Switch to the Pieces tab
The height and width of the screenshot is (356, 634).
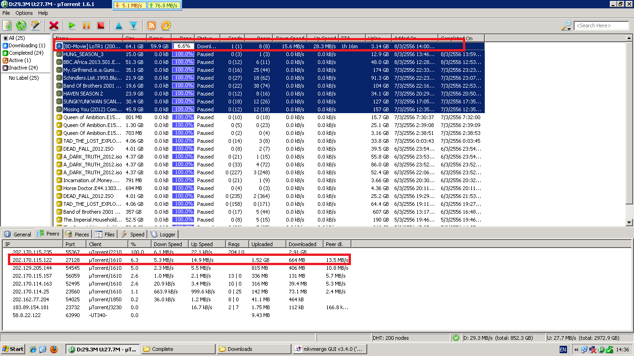[77, 235]
